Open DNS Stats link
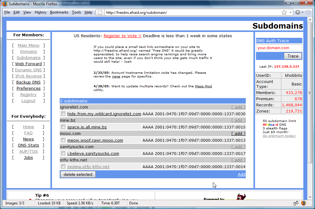The image size is (315, 209). pyautogui.click(x=29, y=145)
